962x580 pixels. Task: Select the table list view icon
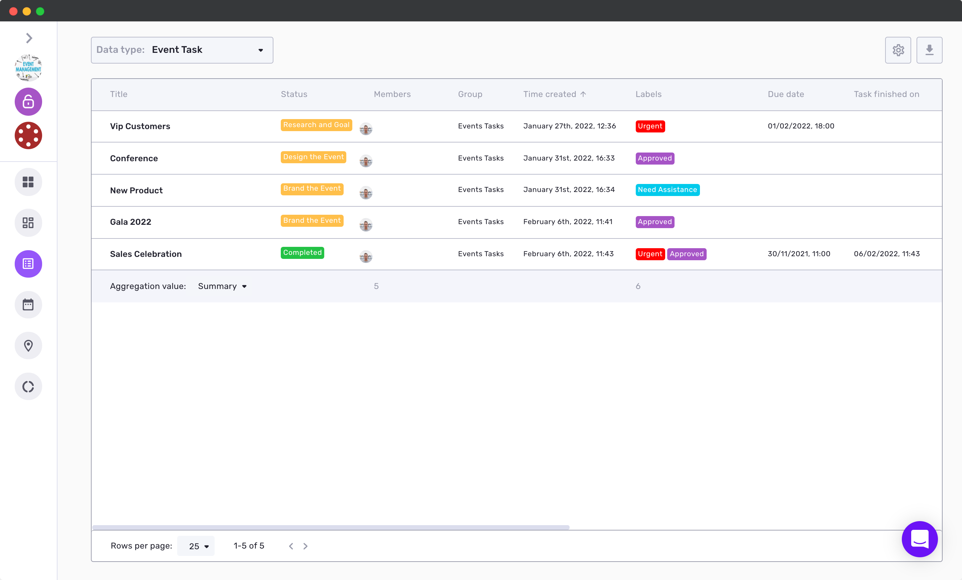(28, 264)
